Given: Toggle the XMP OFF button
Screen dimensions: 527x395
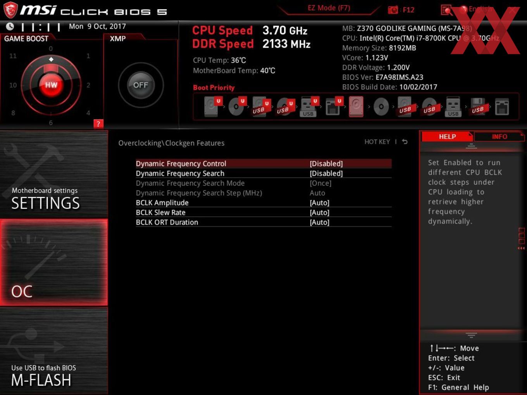Looking at the screenshot, I should click(x=141, y=85).
